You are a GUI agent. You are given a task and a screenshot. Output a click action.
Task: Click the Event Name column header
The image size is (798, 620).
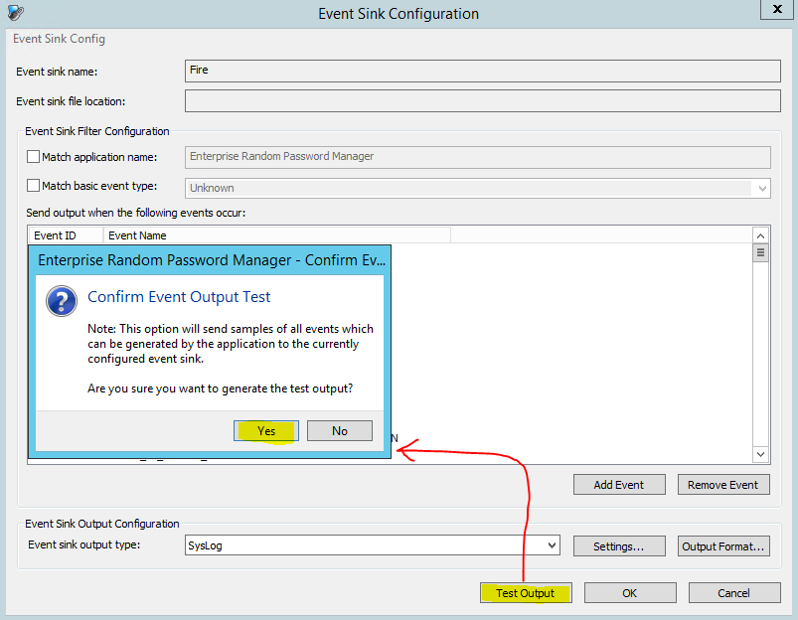pyautogui.click(x=277, y=235)
